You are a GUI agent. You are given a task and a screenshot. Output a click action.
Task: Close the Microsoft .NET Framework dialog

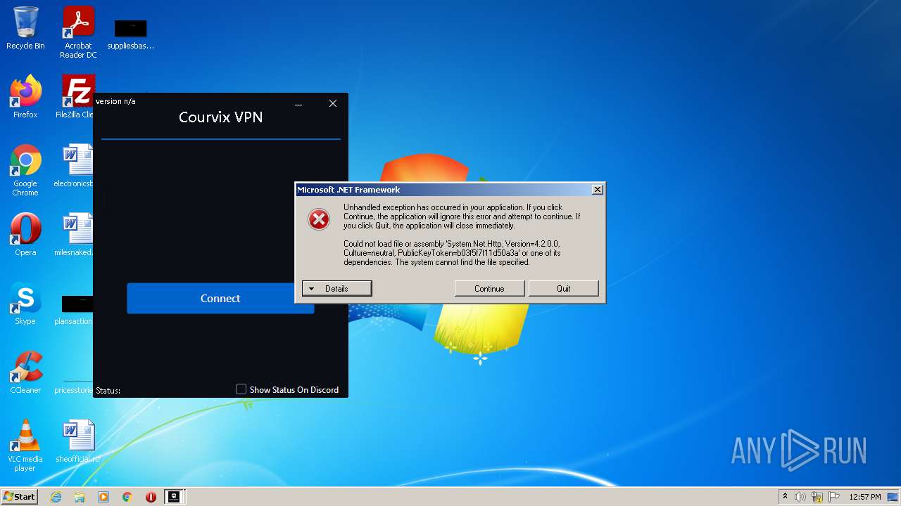pyautogui.click(x=597, y=190)
